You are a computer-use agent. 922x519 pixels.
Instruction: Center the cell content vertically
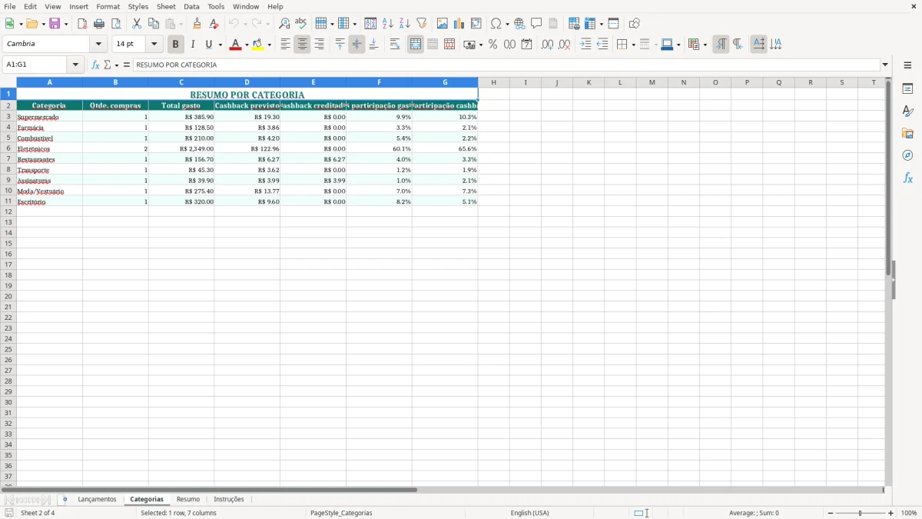click(x=357, y=45)
